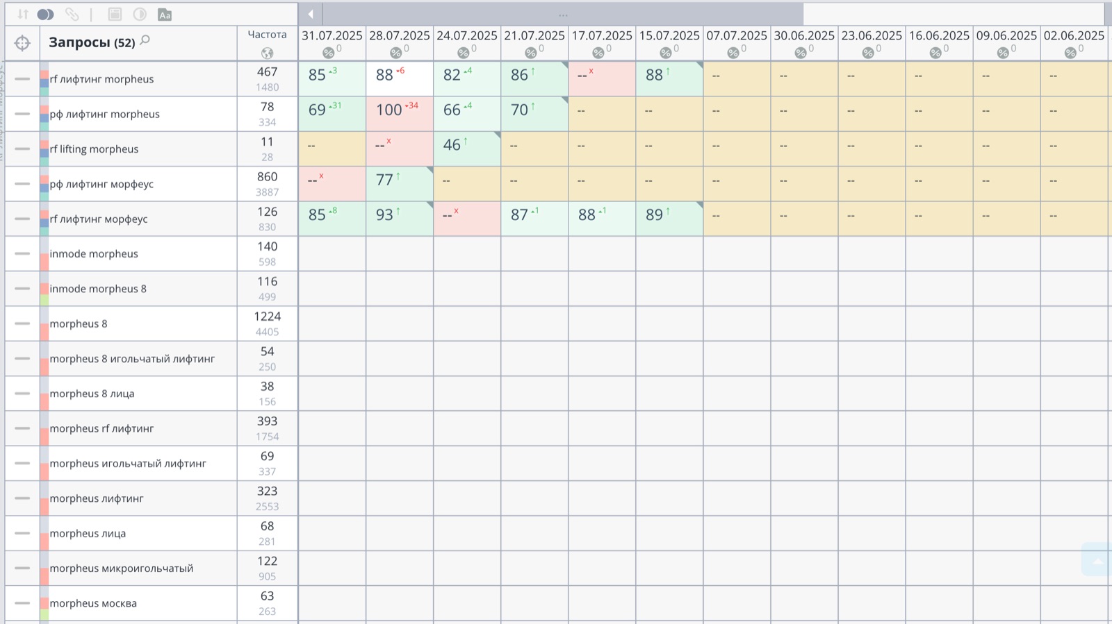Image resolution: width=1112 pixels, height=624 pixels.
Task: Click the position cell showing 69 with +31
Action: pos(332,114)
